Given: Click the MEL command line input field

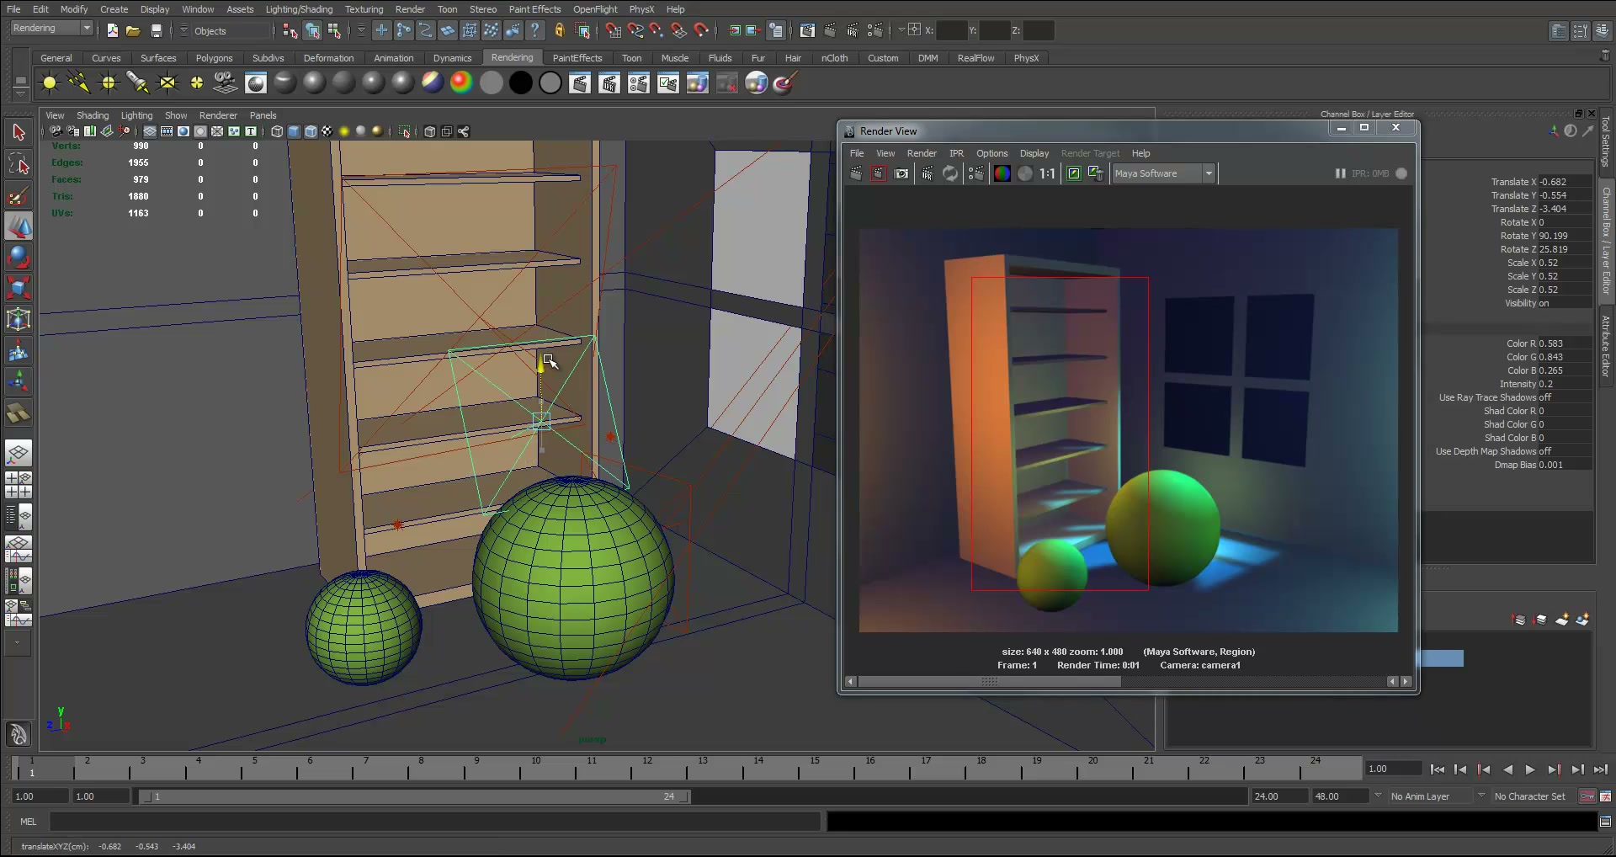Looking at the screenshot, I should 434,822.
